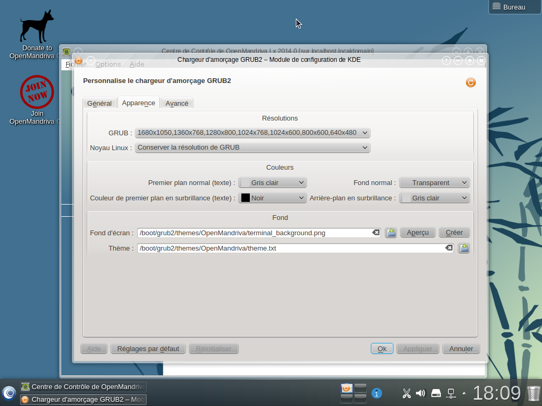Expand the Noyau Linux resolution dropdown
The width and height of the screenshot is (542, 406).
coord(252,147)
